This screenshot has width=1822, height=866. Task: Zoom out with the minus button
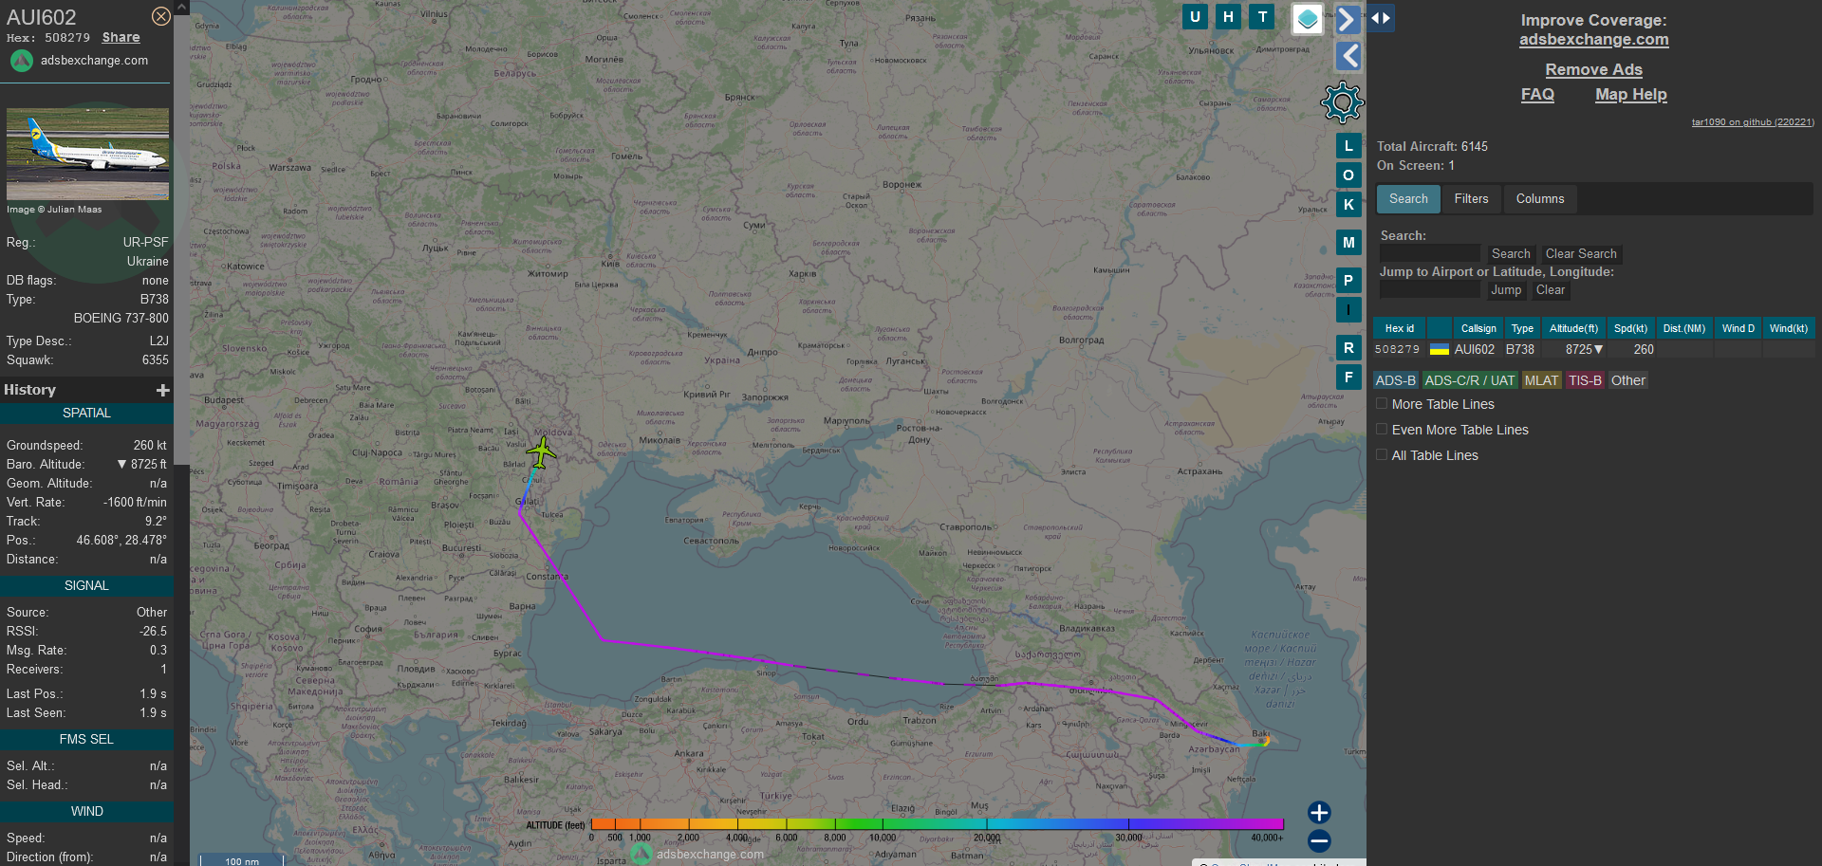[1319, 841]
